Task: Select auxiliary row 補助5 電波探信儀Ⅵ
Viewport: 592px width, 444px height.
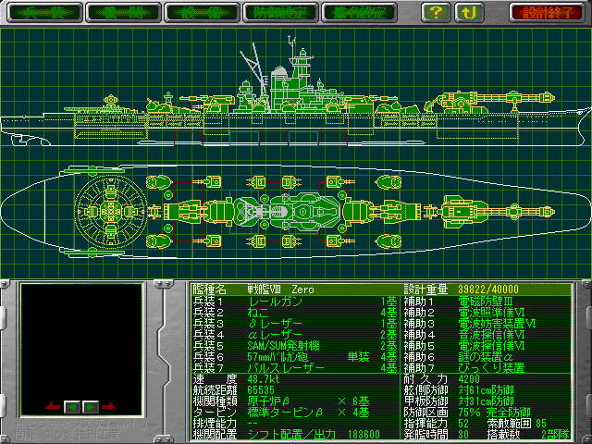Action: [x=487, y=345]
